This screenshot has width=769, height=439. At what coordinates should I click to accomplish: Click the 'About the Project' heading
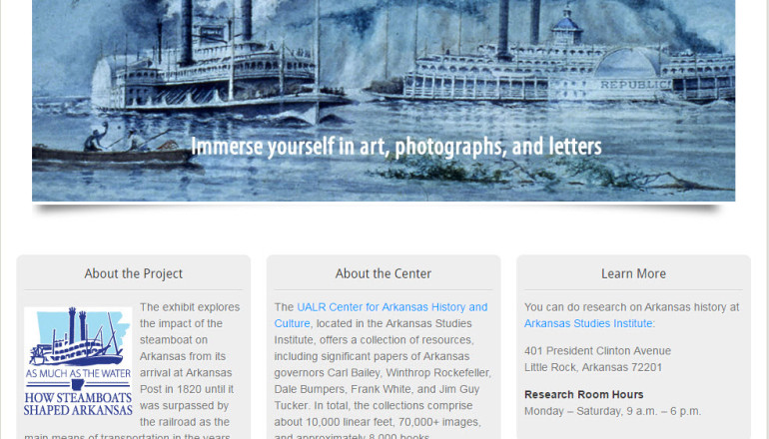coord(134,273)
